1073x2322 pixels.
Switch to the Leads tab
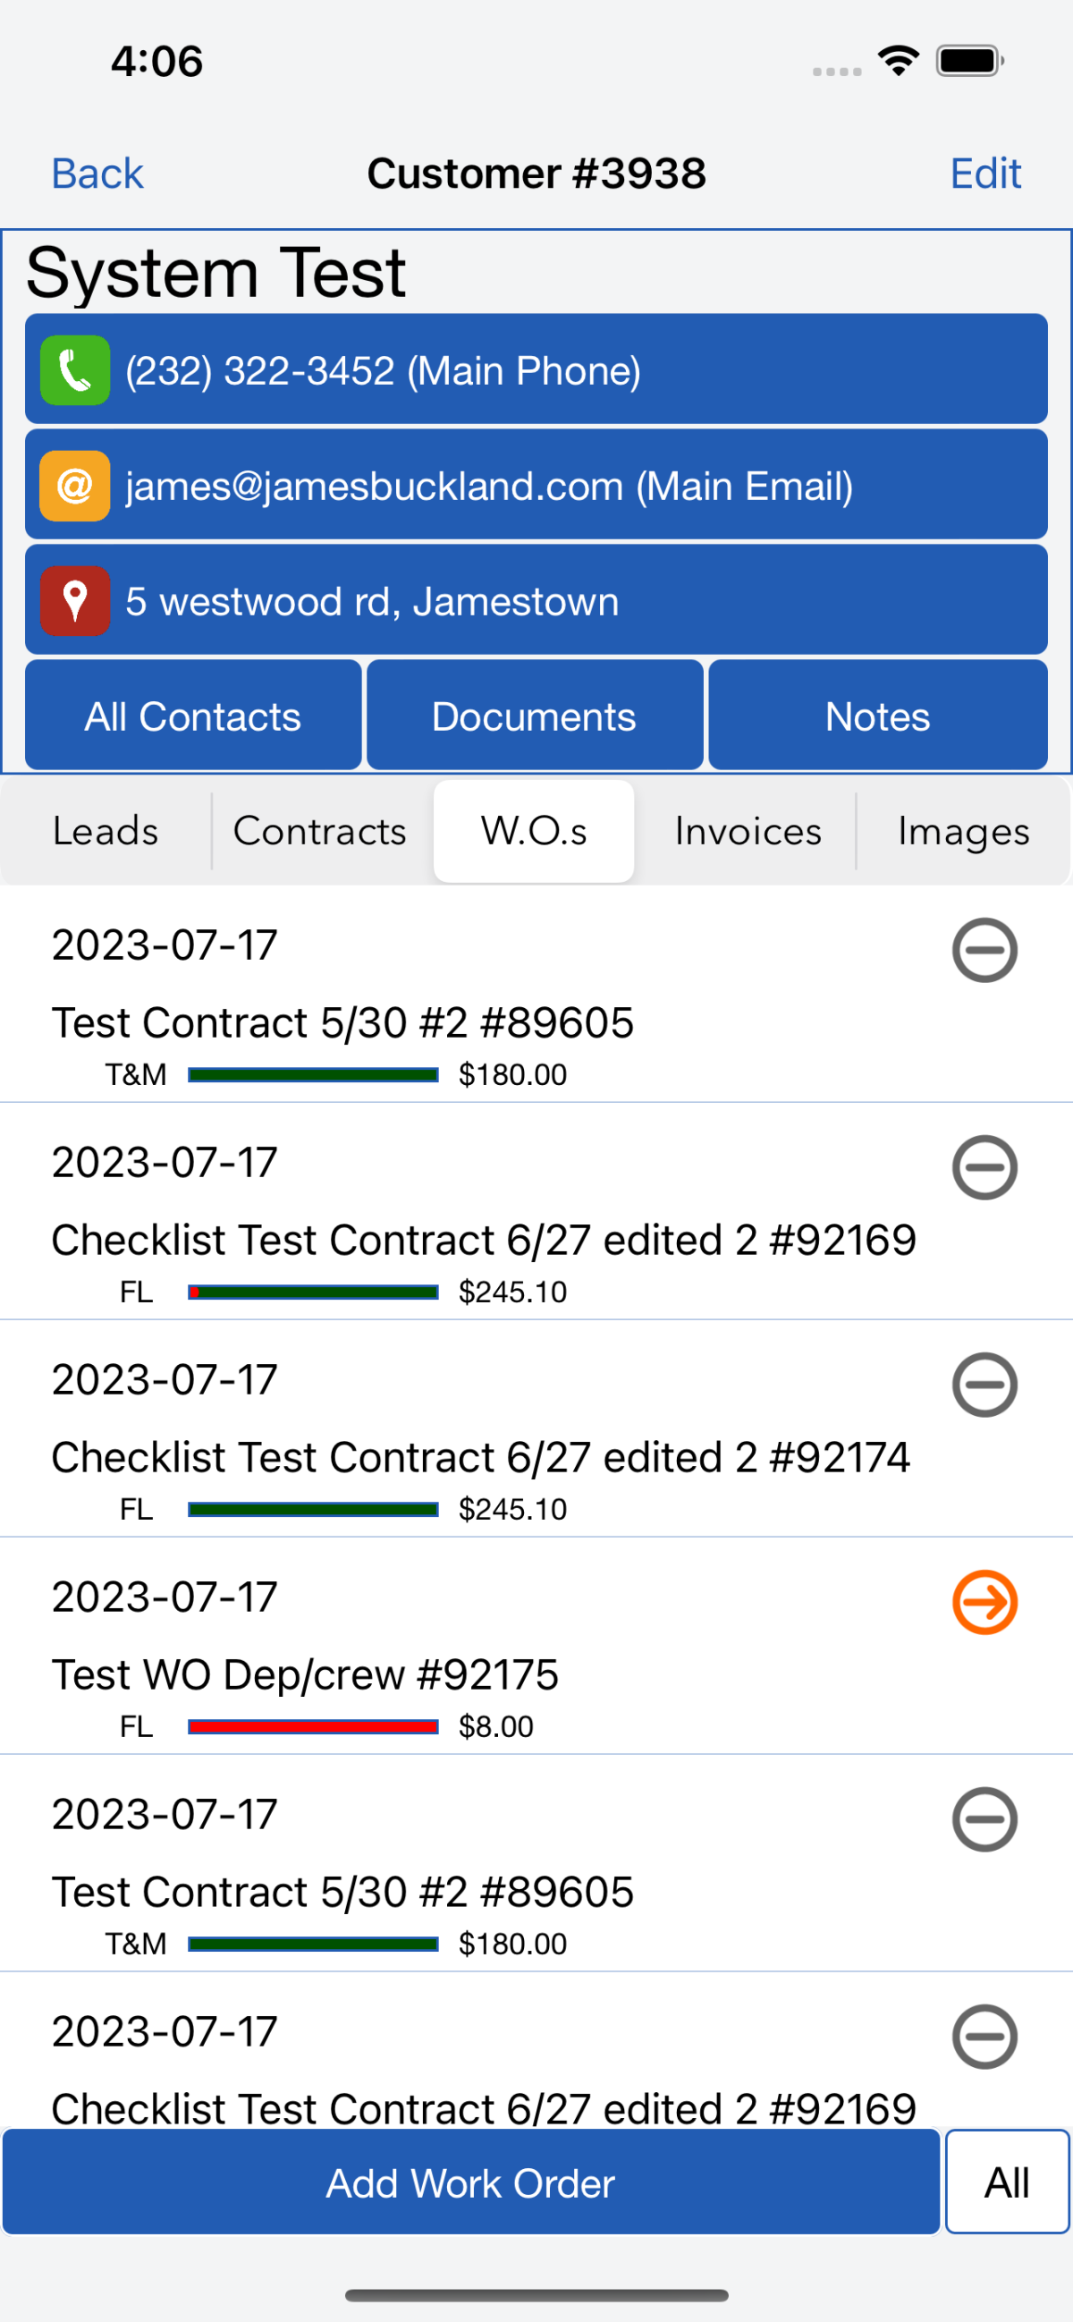[x=106, y=831]
